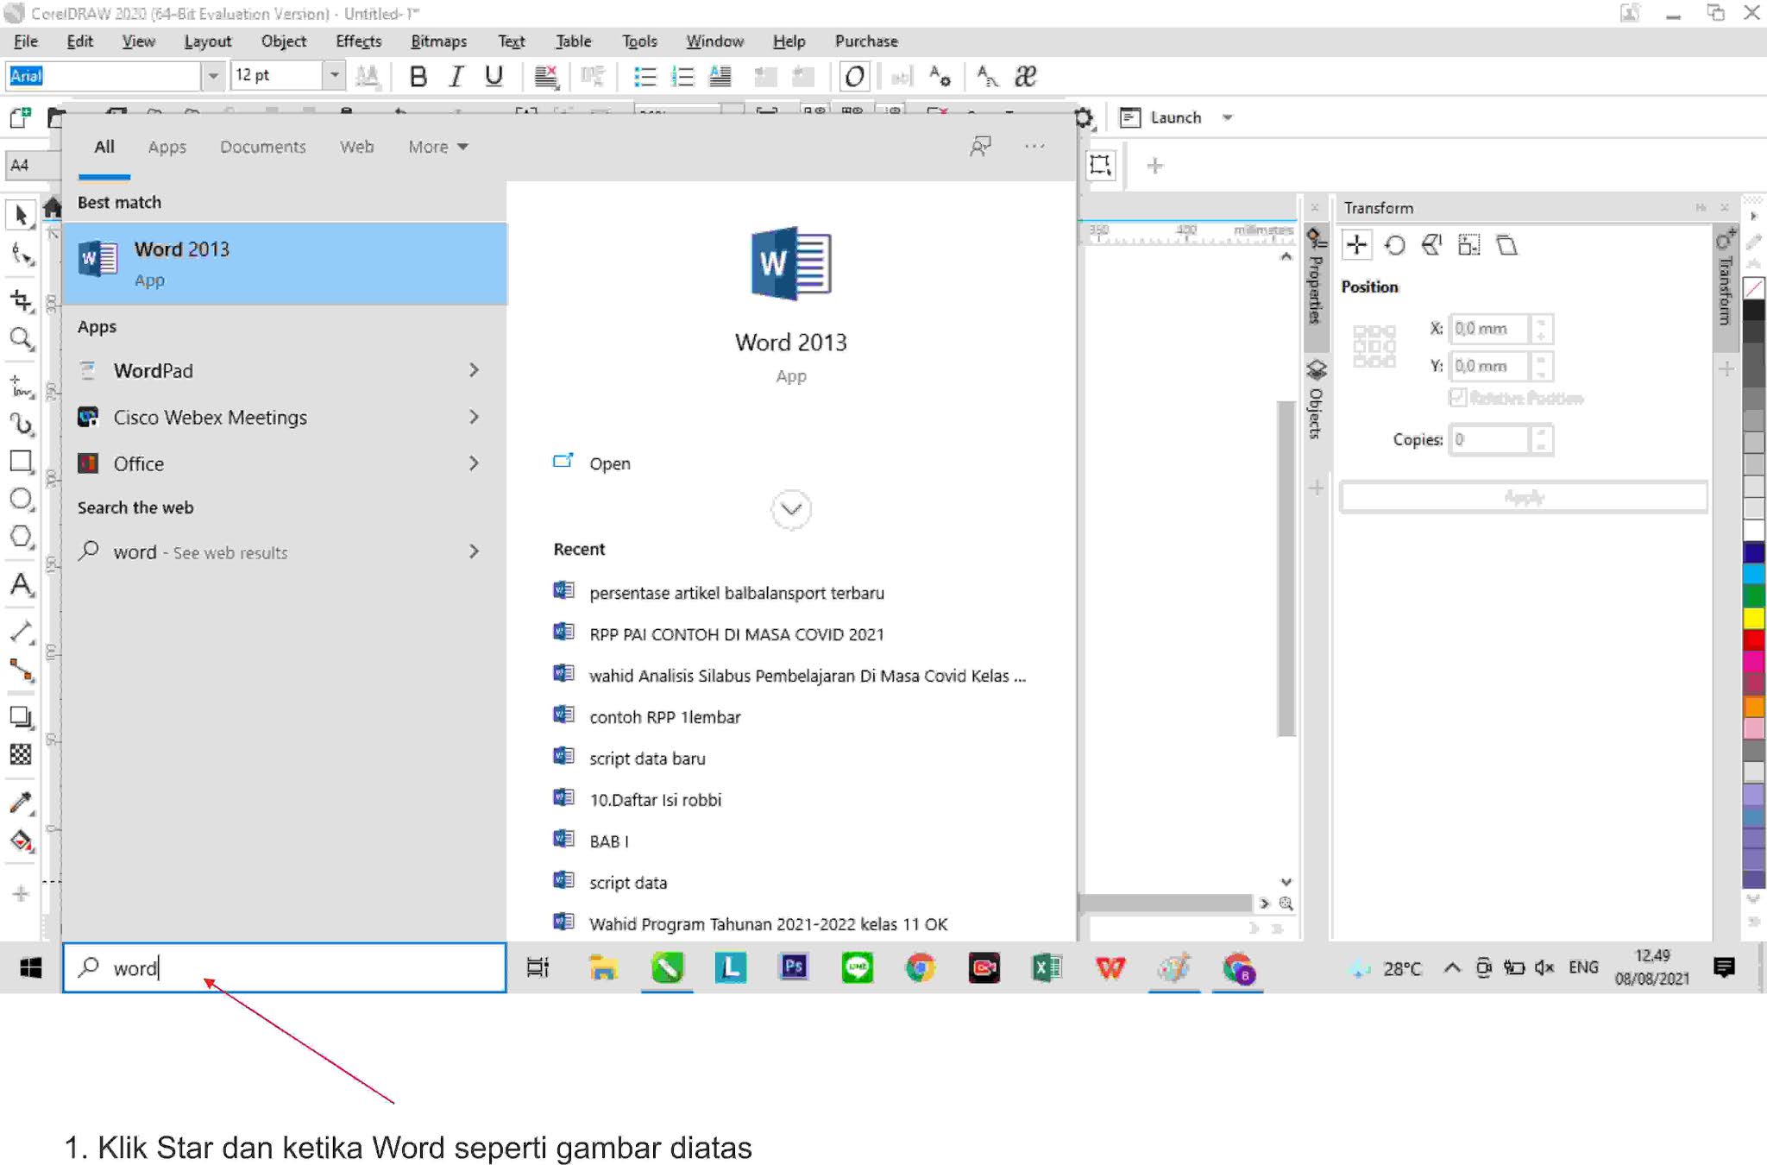Image resolution: width=1767 pixels, height=1165 pixels.
Task: Select the Rectangle tool
Action: (21, 461)
